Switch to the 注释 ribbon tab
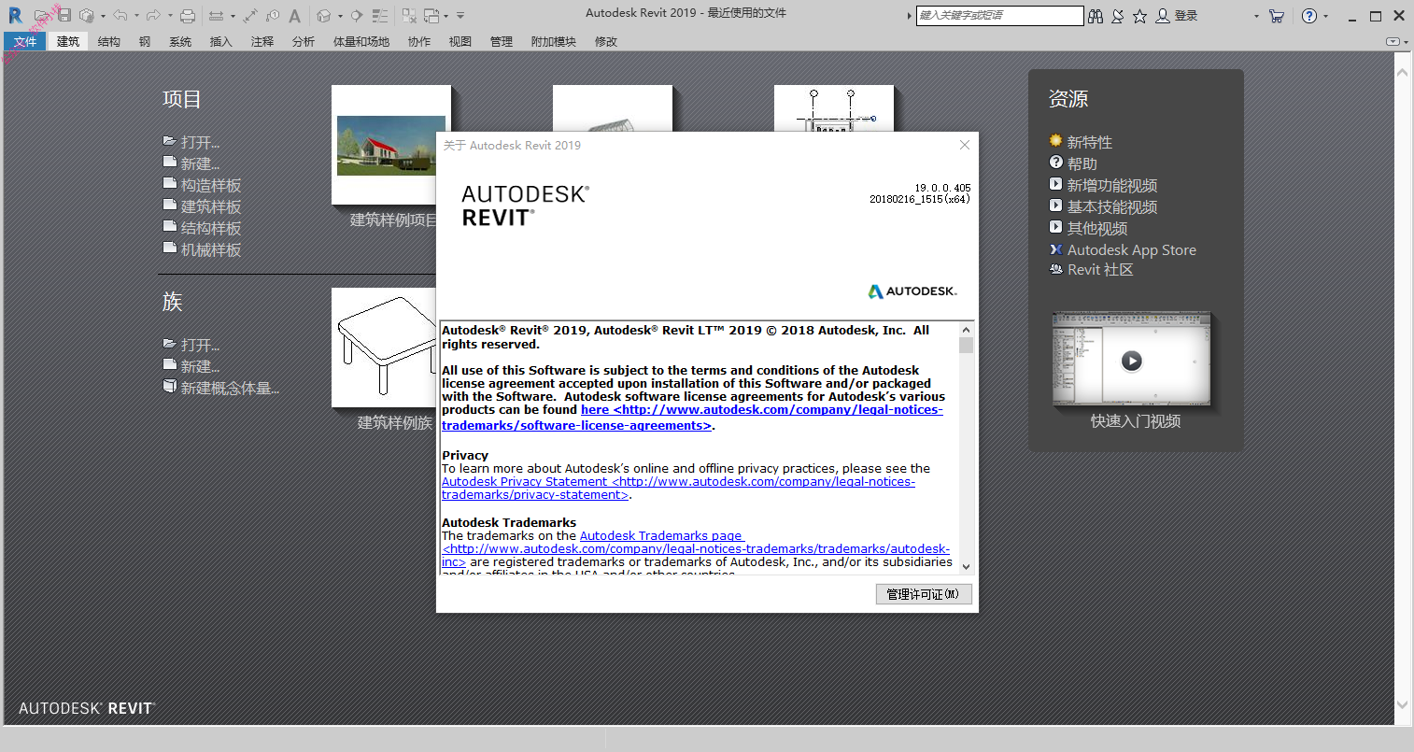Image resolution: width=1414 pixels, height=752 pixels. [x=262, y=41]
